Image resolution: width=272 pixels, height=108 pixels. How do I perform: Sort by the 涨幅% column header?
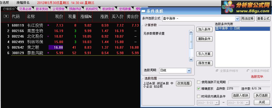[86, 17]
